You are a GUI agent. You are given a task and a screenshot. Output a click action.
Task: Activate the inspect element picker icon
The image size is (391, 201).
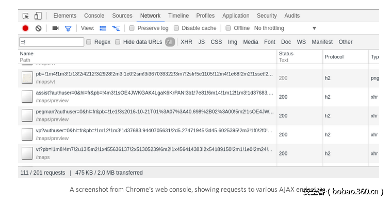(x=26, y=16)
